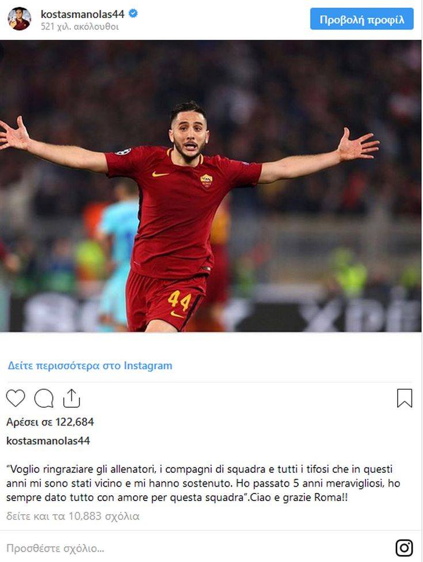The width and height of the screenshot is (423, 562).
Task: Open the kostasmanolas44 profile avatar
Action: (x=20, y=18)
